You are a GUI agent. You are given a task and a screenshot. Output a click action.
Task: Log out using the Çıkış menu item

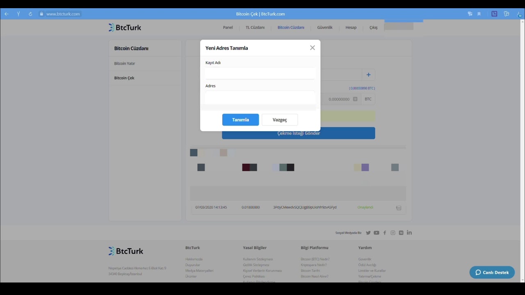point(373,27)
